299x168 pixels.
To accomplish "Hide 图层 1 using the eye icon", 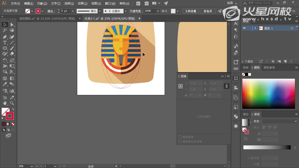I will (244, 28).
